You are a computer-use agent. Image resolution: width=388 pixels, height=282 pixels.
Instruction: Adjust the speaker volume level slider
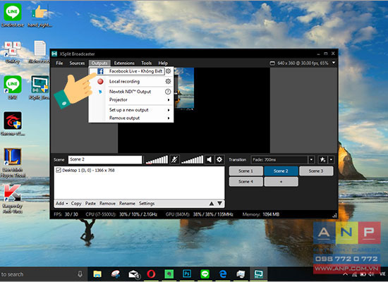point(193,159)
